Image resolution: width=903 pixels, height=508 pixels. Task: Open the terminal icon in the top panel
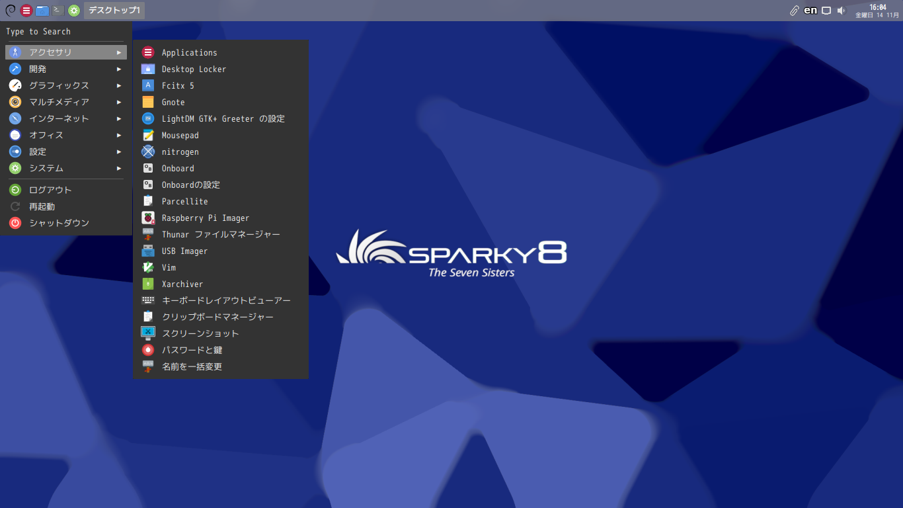58,10
